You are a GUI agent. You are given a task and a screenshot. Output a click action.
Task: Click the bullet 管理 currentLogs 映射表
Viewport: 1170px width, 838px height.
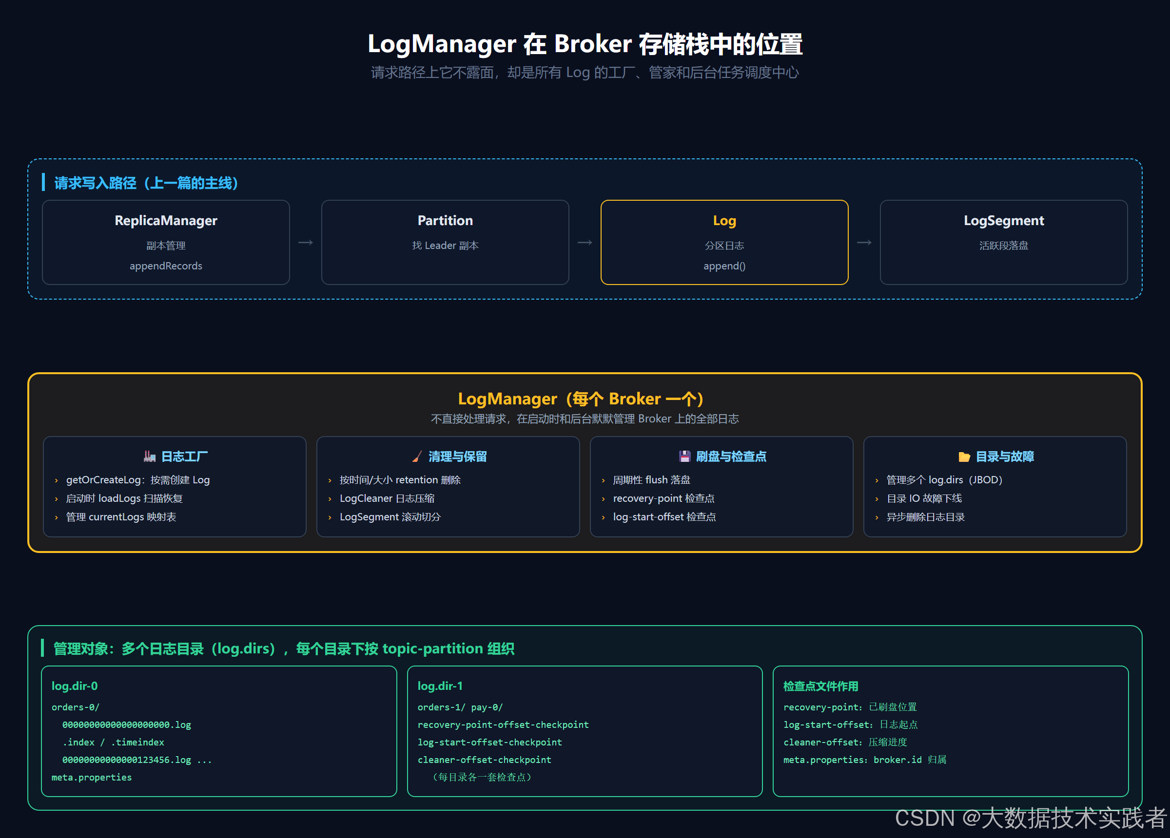[121, 517]
